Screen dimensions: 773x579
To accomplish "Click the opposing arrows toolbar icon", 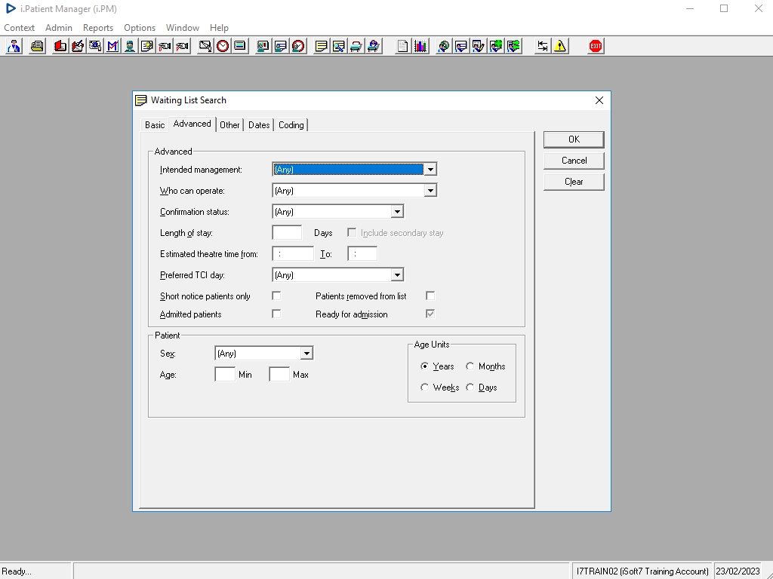I will click(x=542, y=46).
